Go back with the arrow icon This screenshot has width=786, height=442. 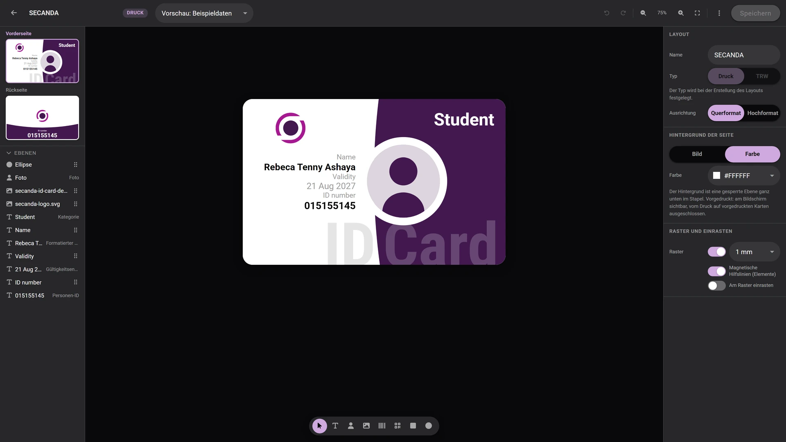coord(14,13)
